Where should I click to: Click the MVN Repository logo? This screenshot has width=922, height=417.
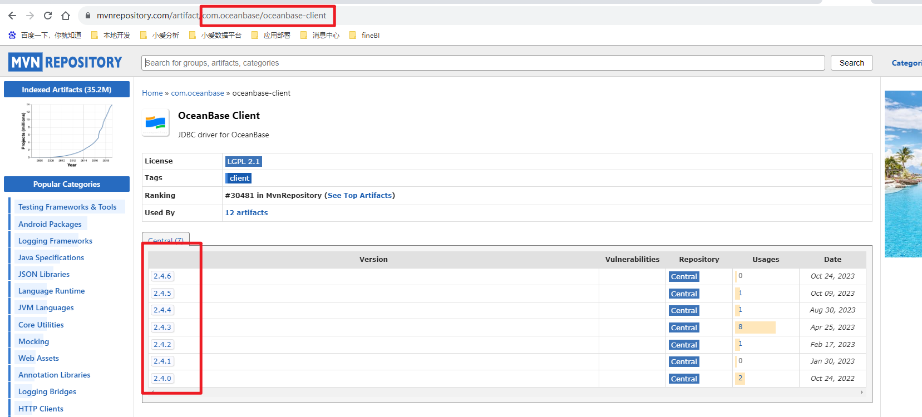point(65,62)
